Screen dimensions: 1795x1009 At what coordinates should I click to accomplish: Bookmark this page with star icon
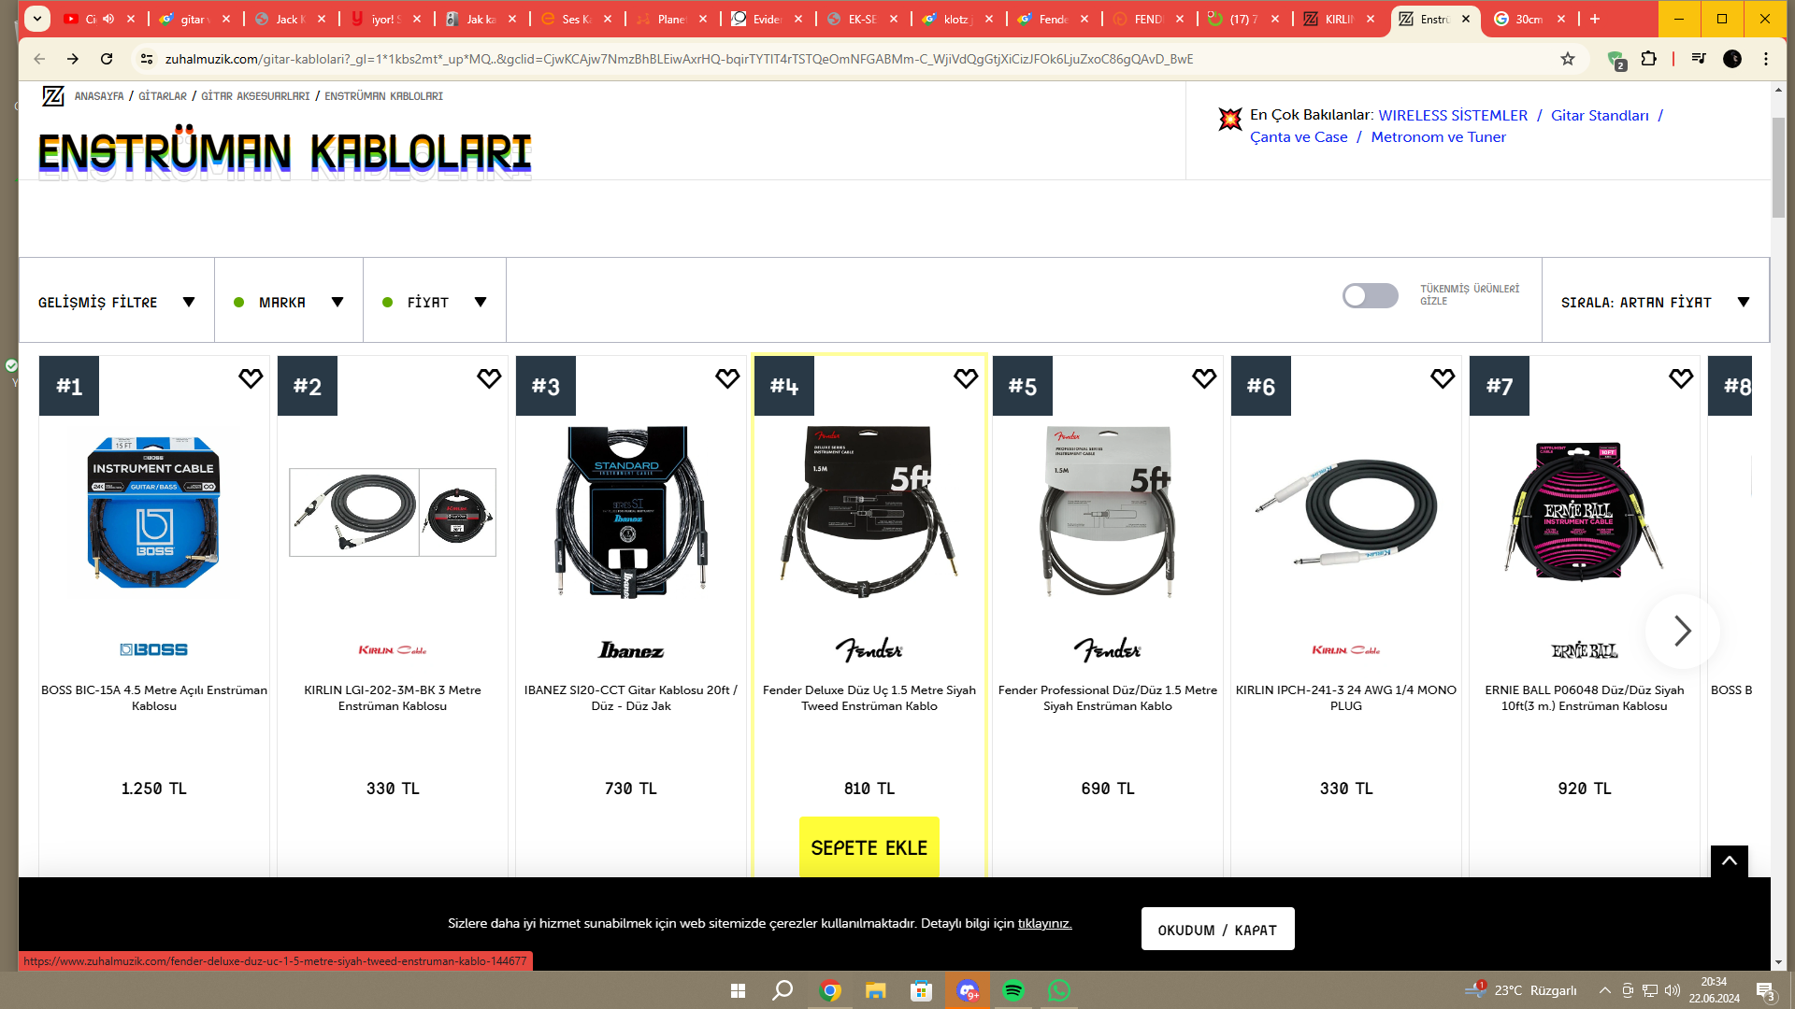coord(1568,59)
